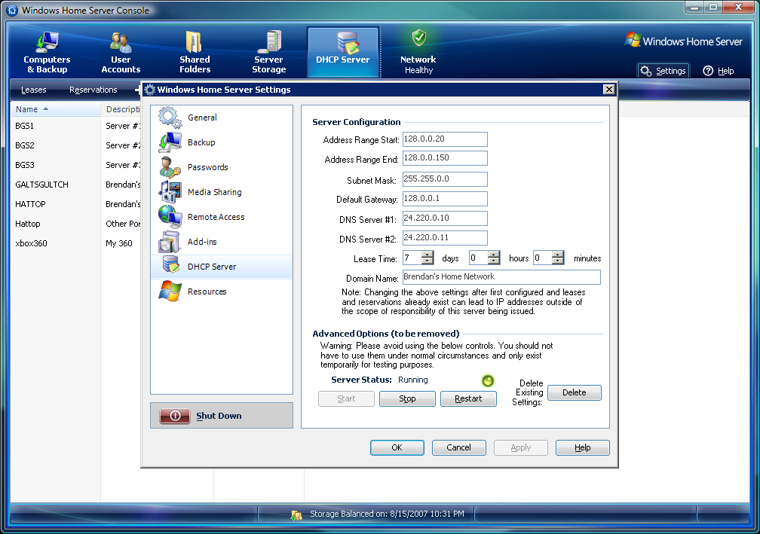Select Resources in the settings list
760x534 pixels.
click(222, 291)
